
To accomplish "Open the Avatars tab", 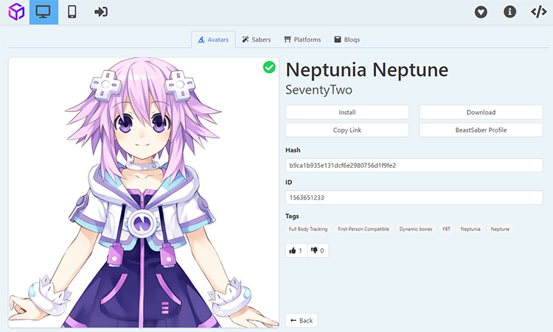I will click(x=213, y=40).
